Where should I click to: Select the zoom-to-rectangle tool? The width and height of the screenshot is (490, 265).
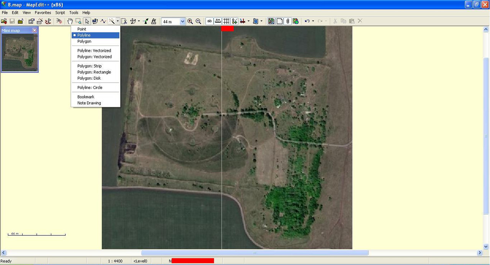78,21
